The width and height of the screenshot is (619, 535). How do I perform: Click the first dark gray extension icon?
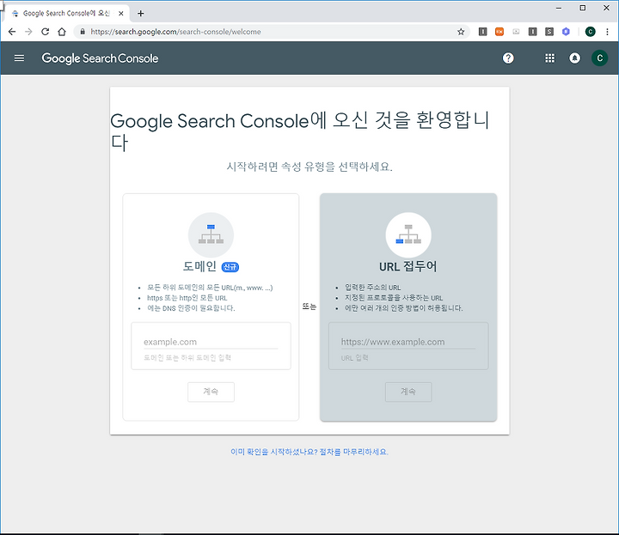483,32
